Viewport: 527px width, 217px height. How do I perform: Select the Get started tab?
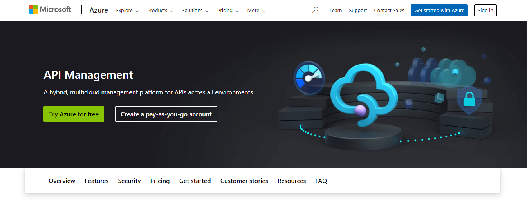195,181
